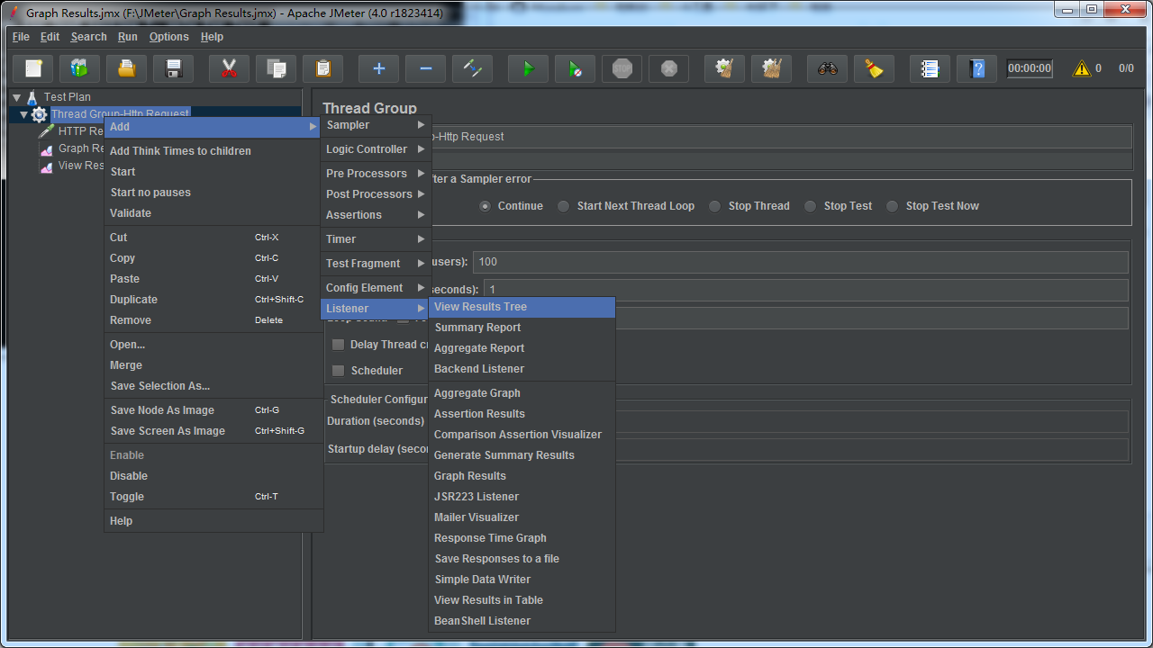Click the Stop test icon
Image resolution: width=1153 pixels, height=648 pixels.
click(622, 68)
